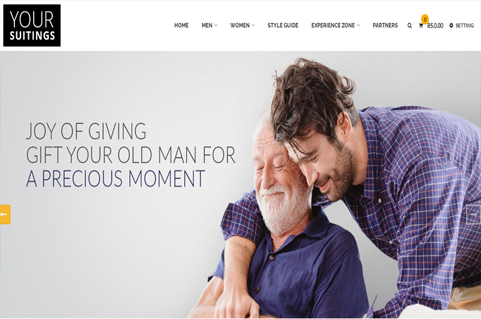Select the Women menu label
This screenshot has width=481, height=319.
click(240, 25)
